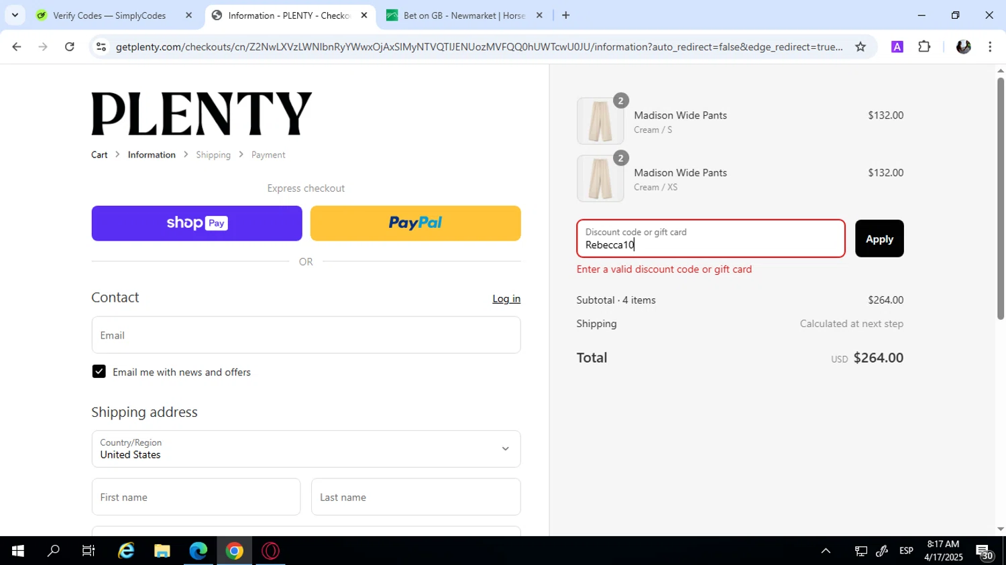Click the Information breadcrumb
Image resolution: width=1006 pixels, height=565 pixels.
point(152,155)
